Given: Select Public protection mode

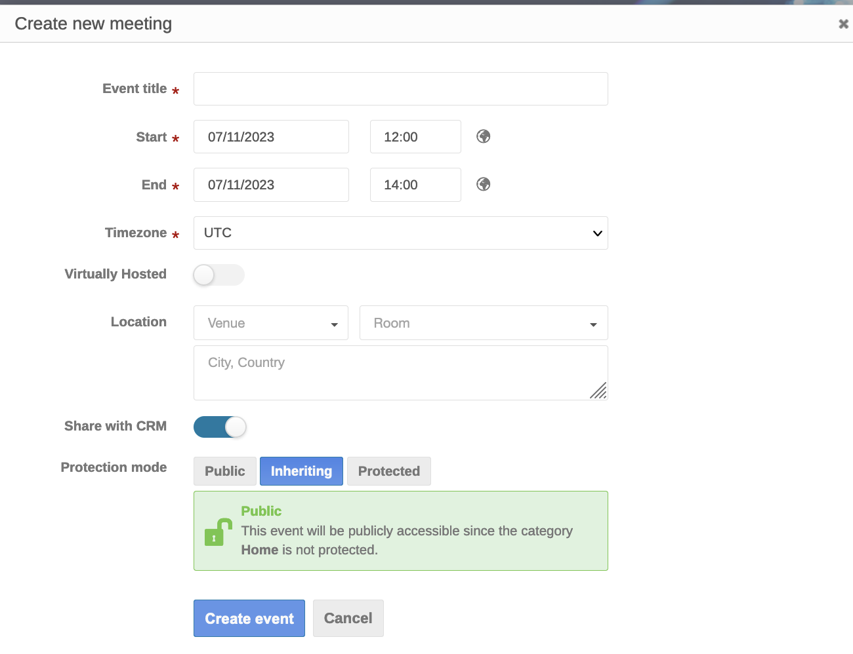Looking at the screenshot, I should (224, 471).
